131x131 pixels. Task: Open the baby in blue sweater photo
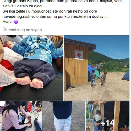(x=32, y=68)
